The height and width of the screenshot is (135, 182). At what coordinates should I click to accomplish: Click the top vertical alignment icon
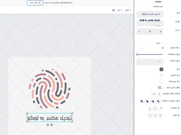[161, 108]
